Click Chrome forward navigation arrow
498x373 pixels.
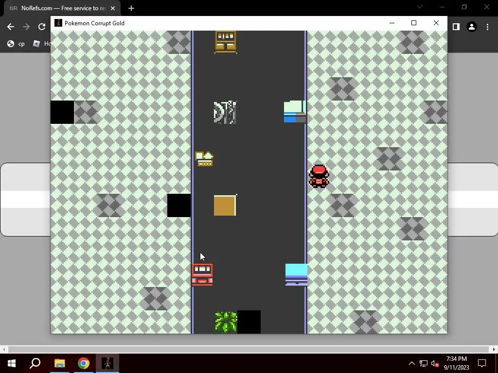[x=26, y=27]
